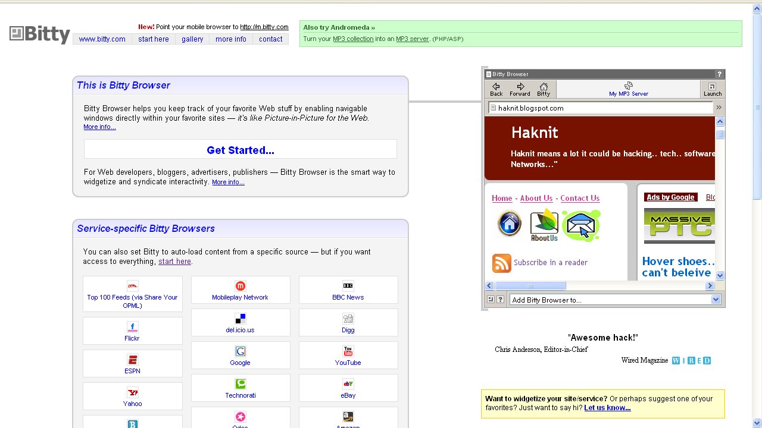Launch Bitty Browser in new window

(712, 89)
